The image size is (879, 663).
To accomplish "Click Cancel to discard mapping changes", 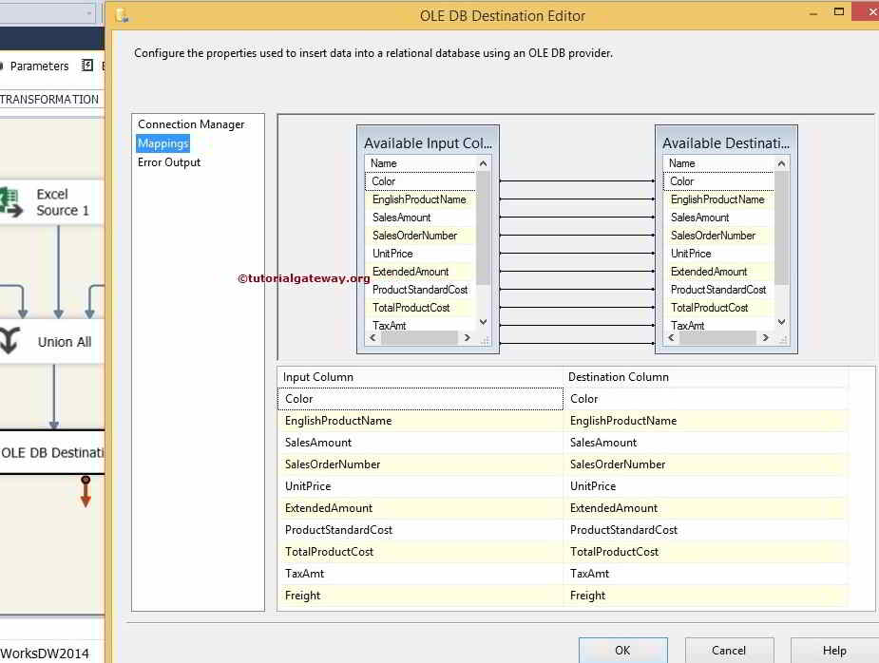I will 729,652.
